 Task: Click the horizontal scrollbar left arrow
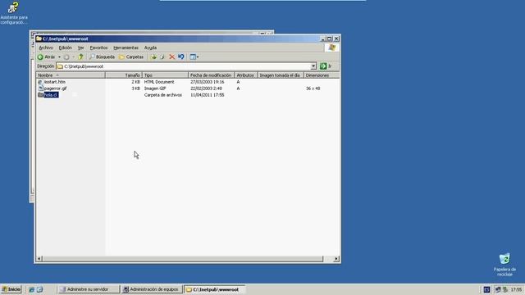tap(39, 259)
